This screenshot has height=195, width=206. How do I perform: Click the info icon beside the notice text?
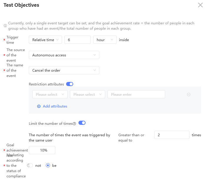tap(5, 26)
